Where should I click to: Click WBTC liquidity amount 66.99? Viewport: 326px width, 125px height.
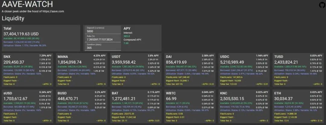(x=171, y=99)
